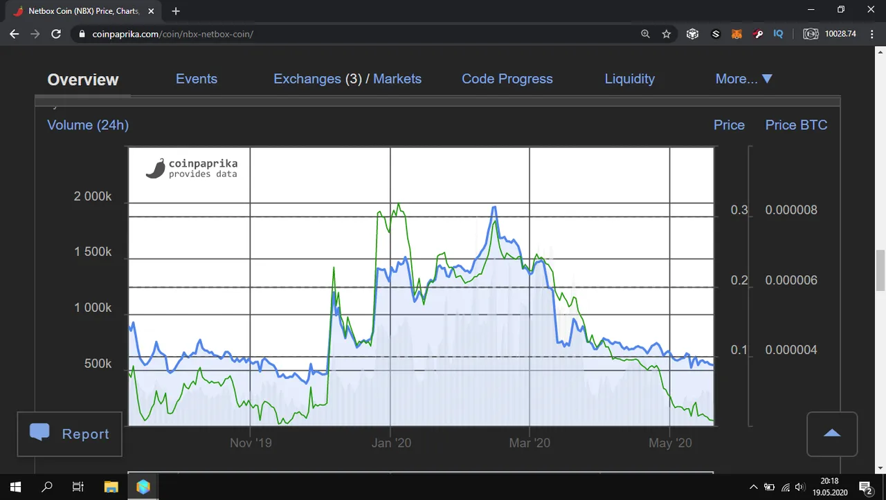This screenshot has width=886, height=500.
Task: Open the Netbox browser taskbar icon
Action: (x=143, y=487)
